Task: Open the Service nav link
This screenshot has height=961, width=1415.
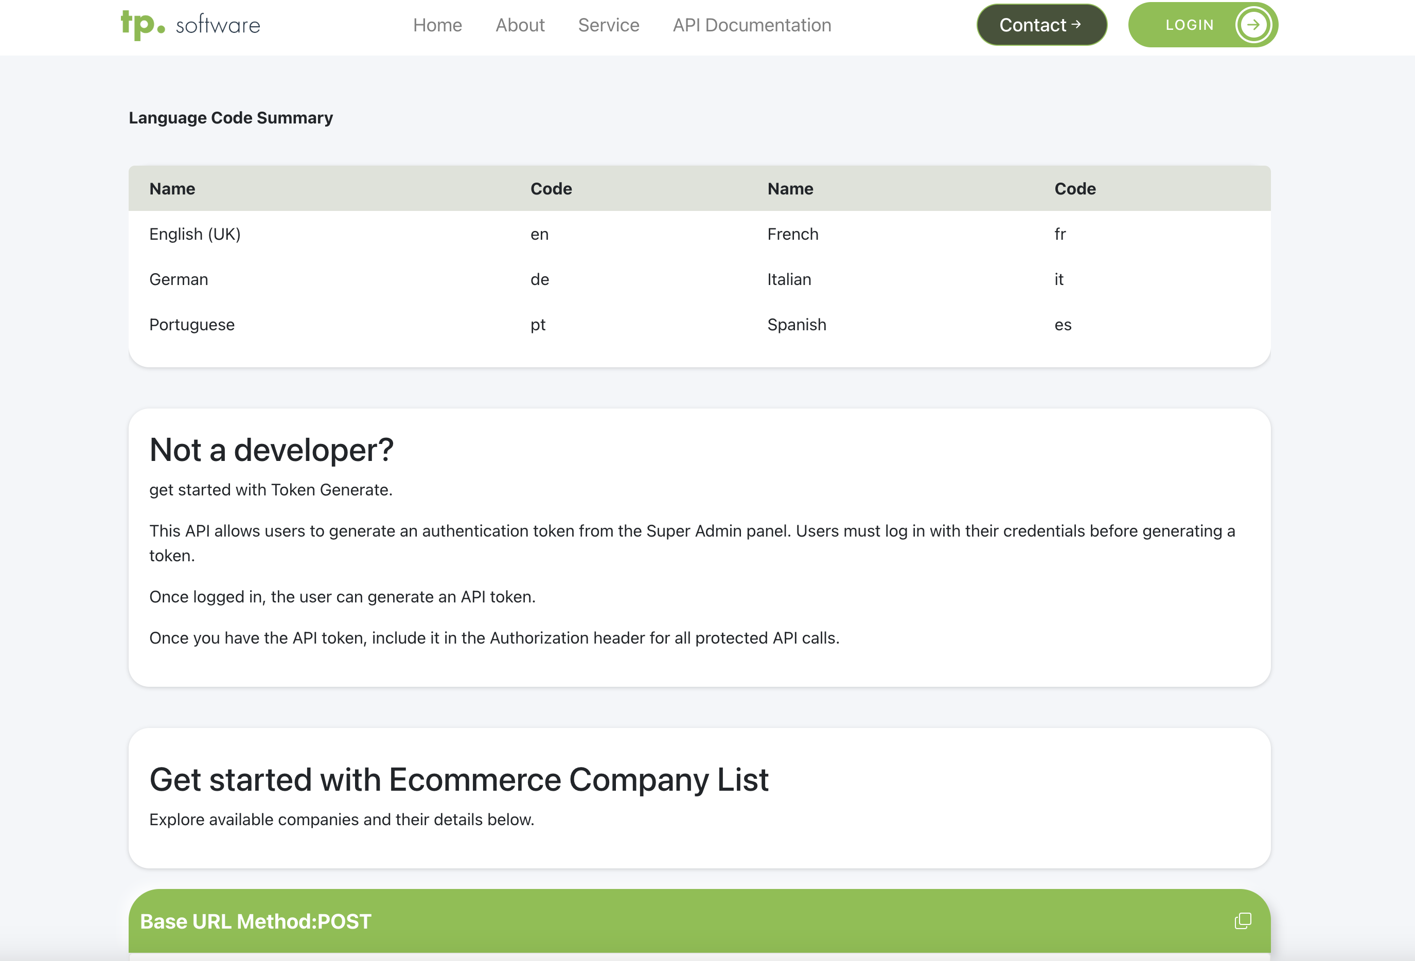Action: [608, 25]
